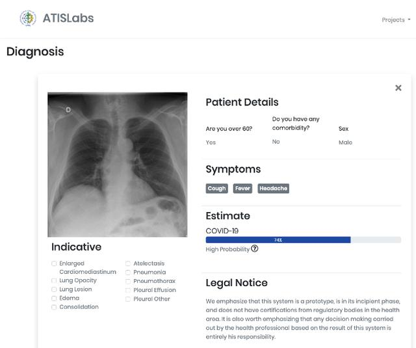The width and height of the screenshot is (416, 348).
Task: Click the COVID-19 74% progress bar
Action: pos(304,240)
